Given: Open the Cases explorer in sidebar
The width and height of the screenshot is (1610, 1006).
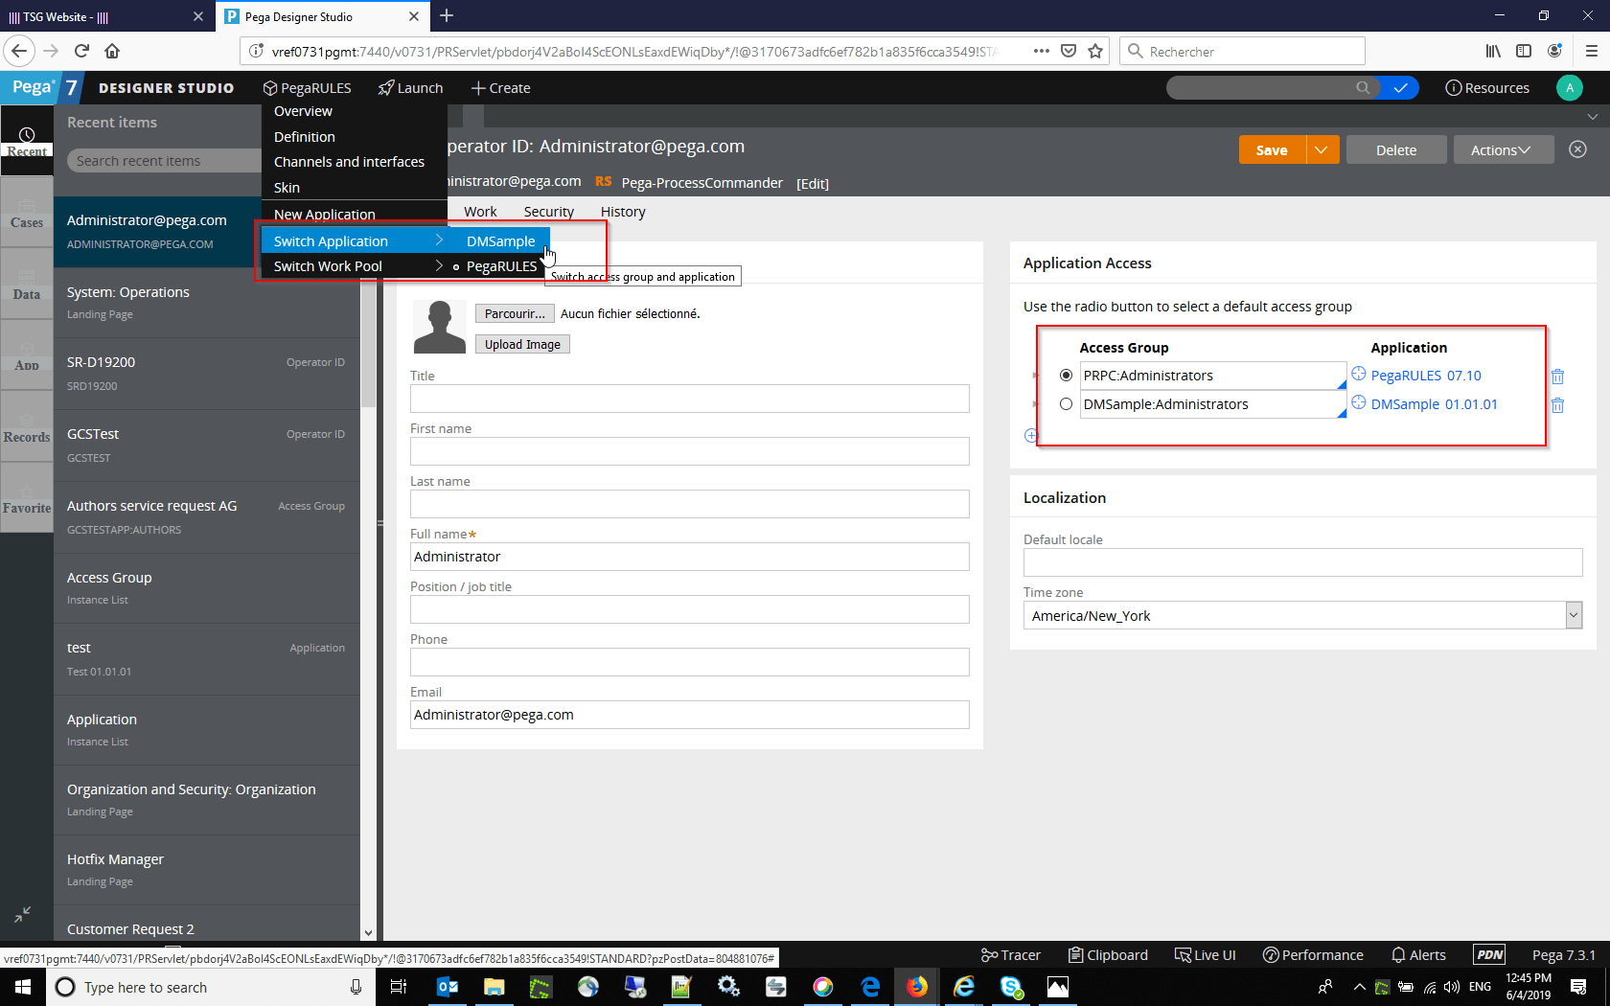Looking at the screenshot, I should click(x=27, y=213).
